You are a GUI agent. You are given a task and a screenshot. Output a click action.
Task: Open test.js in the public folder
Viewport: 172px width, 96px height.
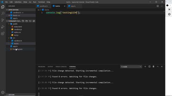[21, 35]
